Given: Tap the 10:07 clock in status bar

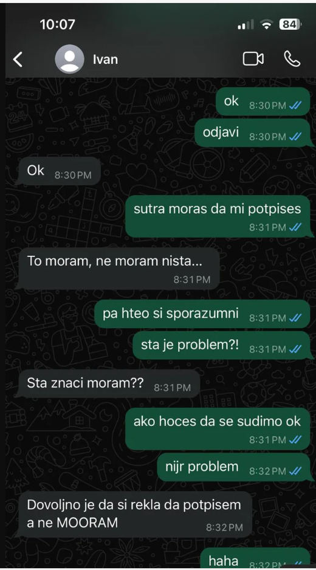Looking at the screenshot, I should (58, 24).
